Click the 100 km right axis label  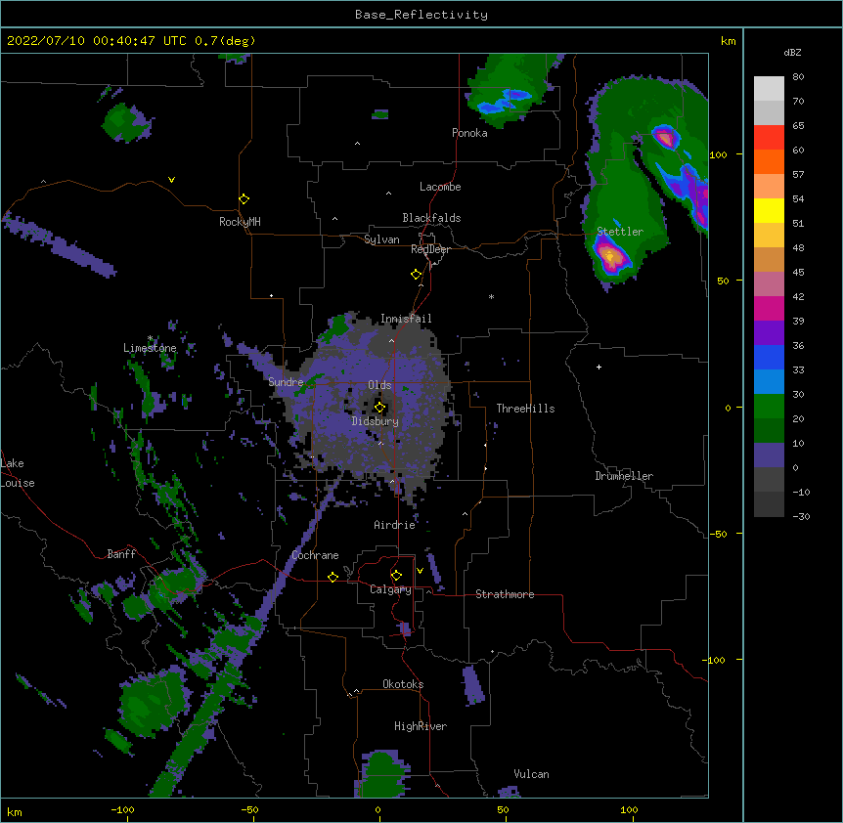(x=718, y=154)
